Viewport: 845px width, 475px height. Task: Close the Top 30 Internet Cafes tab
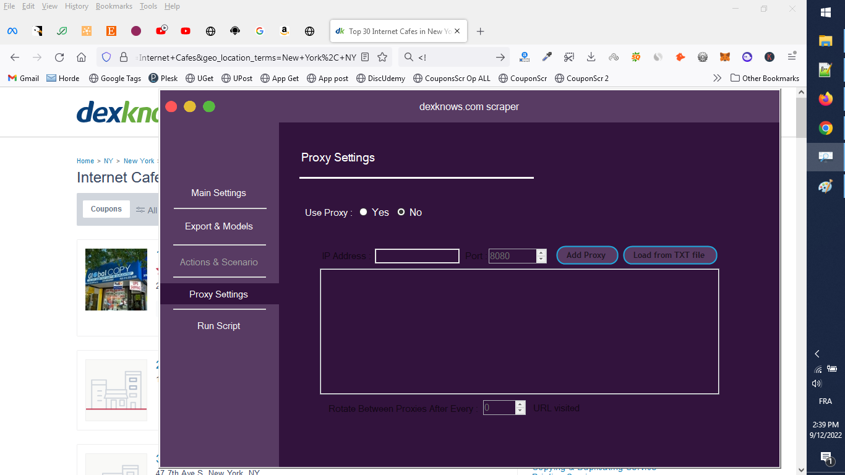pyautogui.click(x=457, y=31)
